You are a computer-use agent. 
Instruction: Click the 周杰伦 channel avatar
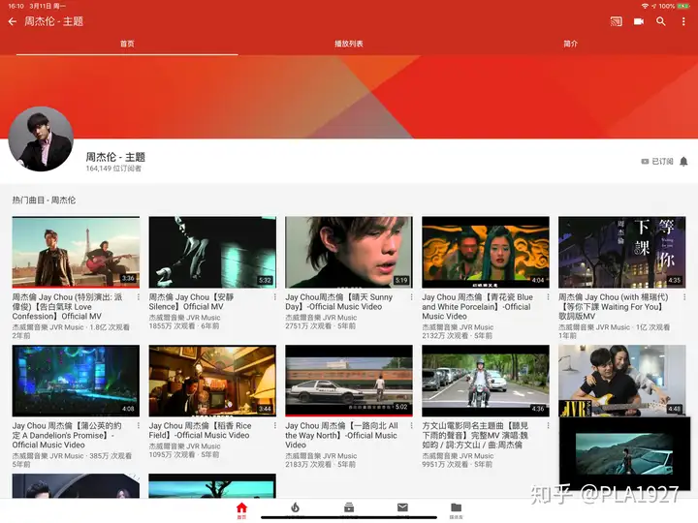[x=41, y=138]
